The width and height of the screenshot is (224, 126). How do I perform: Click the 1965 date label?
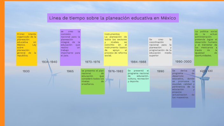pyautogui.click(x=70, y=71)
